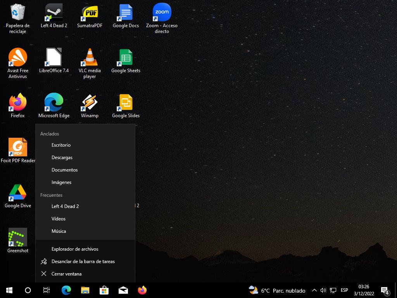Viewport: 397px width, 298px height.
Task: Open the volume control in the taskbar
Action: point(323,290)
